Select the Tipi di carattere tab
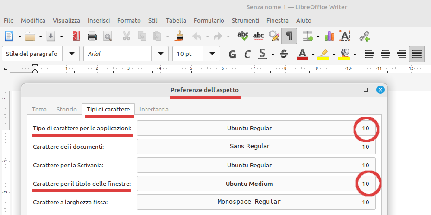Screen dimensions: 431x215 [x=108, y=109]
